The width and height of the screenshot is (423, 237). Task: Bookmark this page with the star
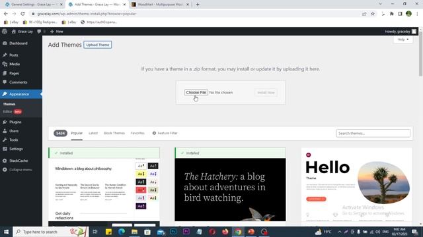tap(373, 14)
